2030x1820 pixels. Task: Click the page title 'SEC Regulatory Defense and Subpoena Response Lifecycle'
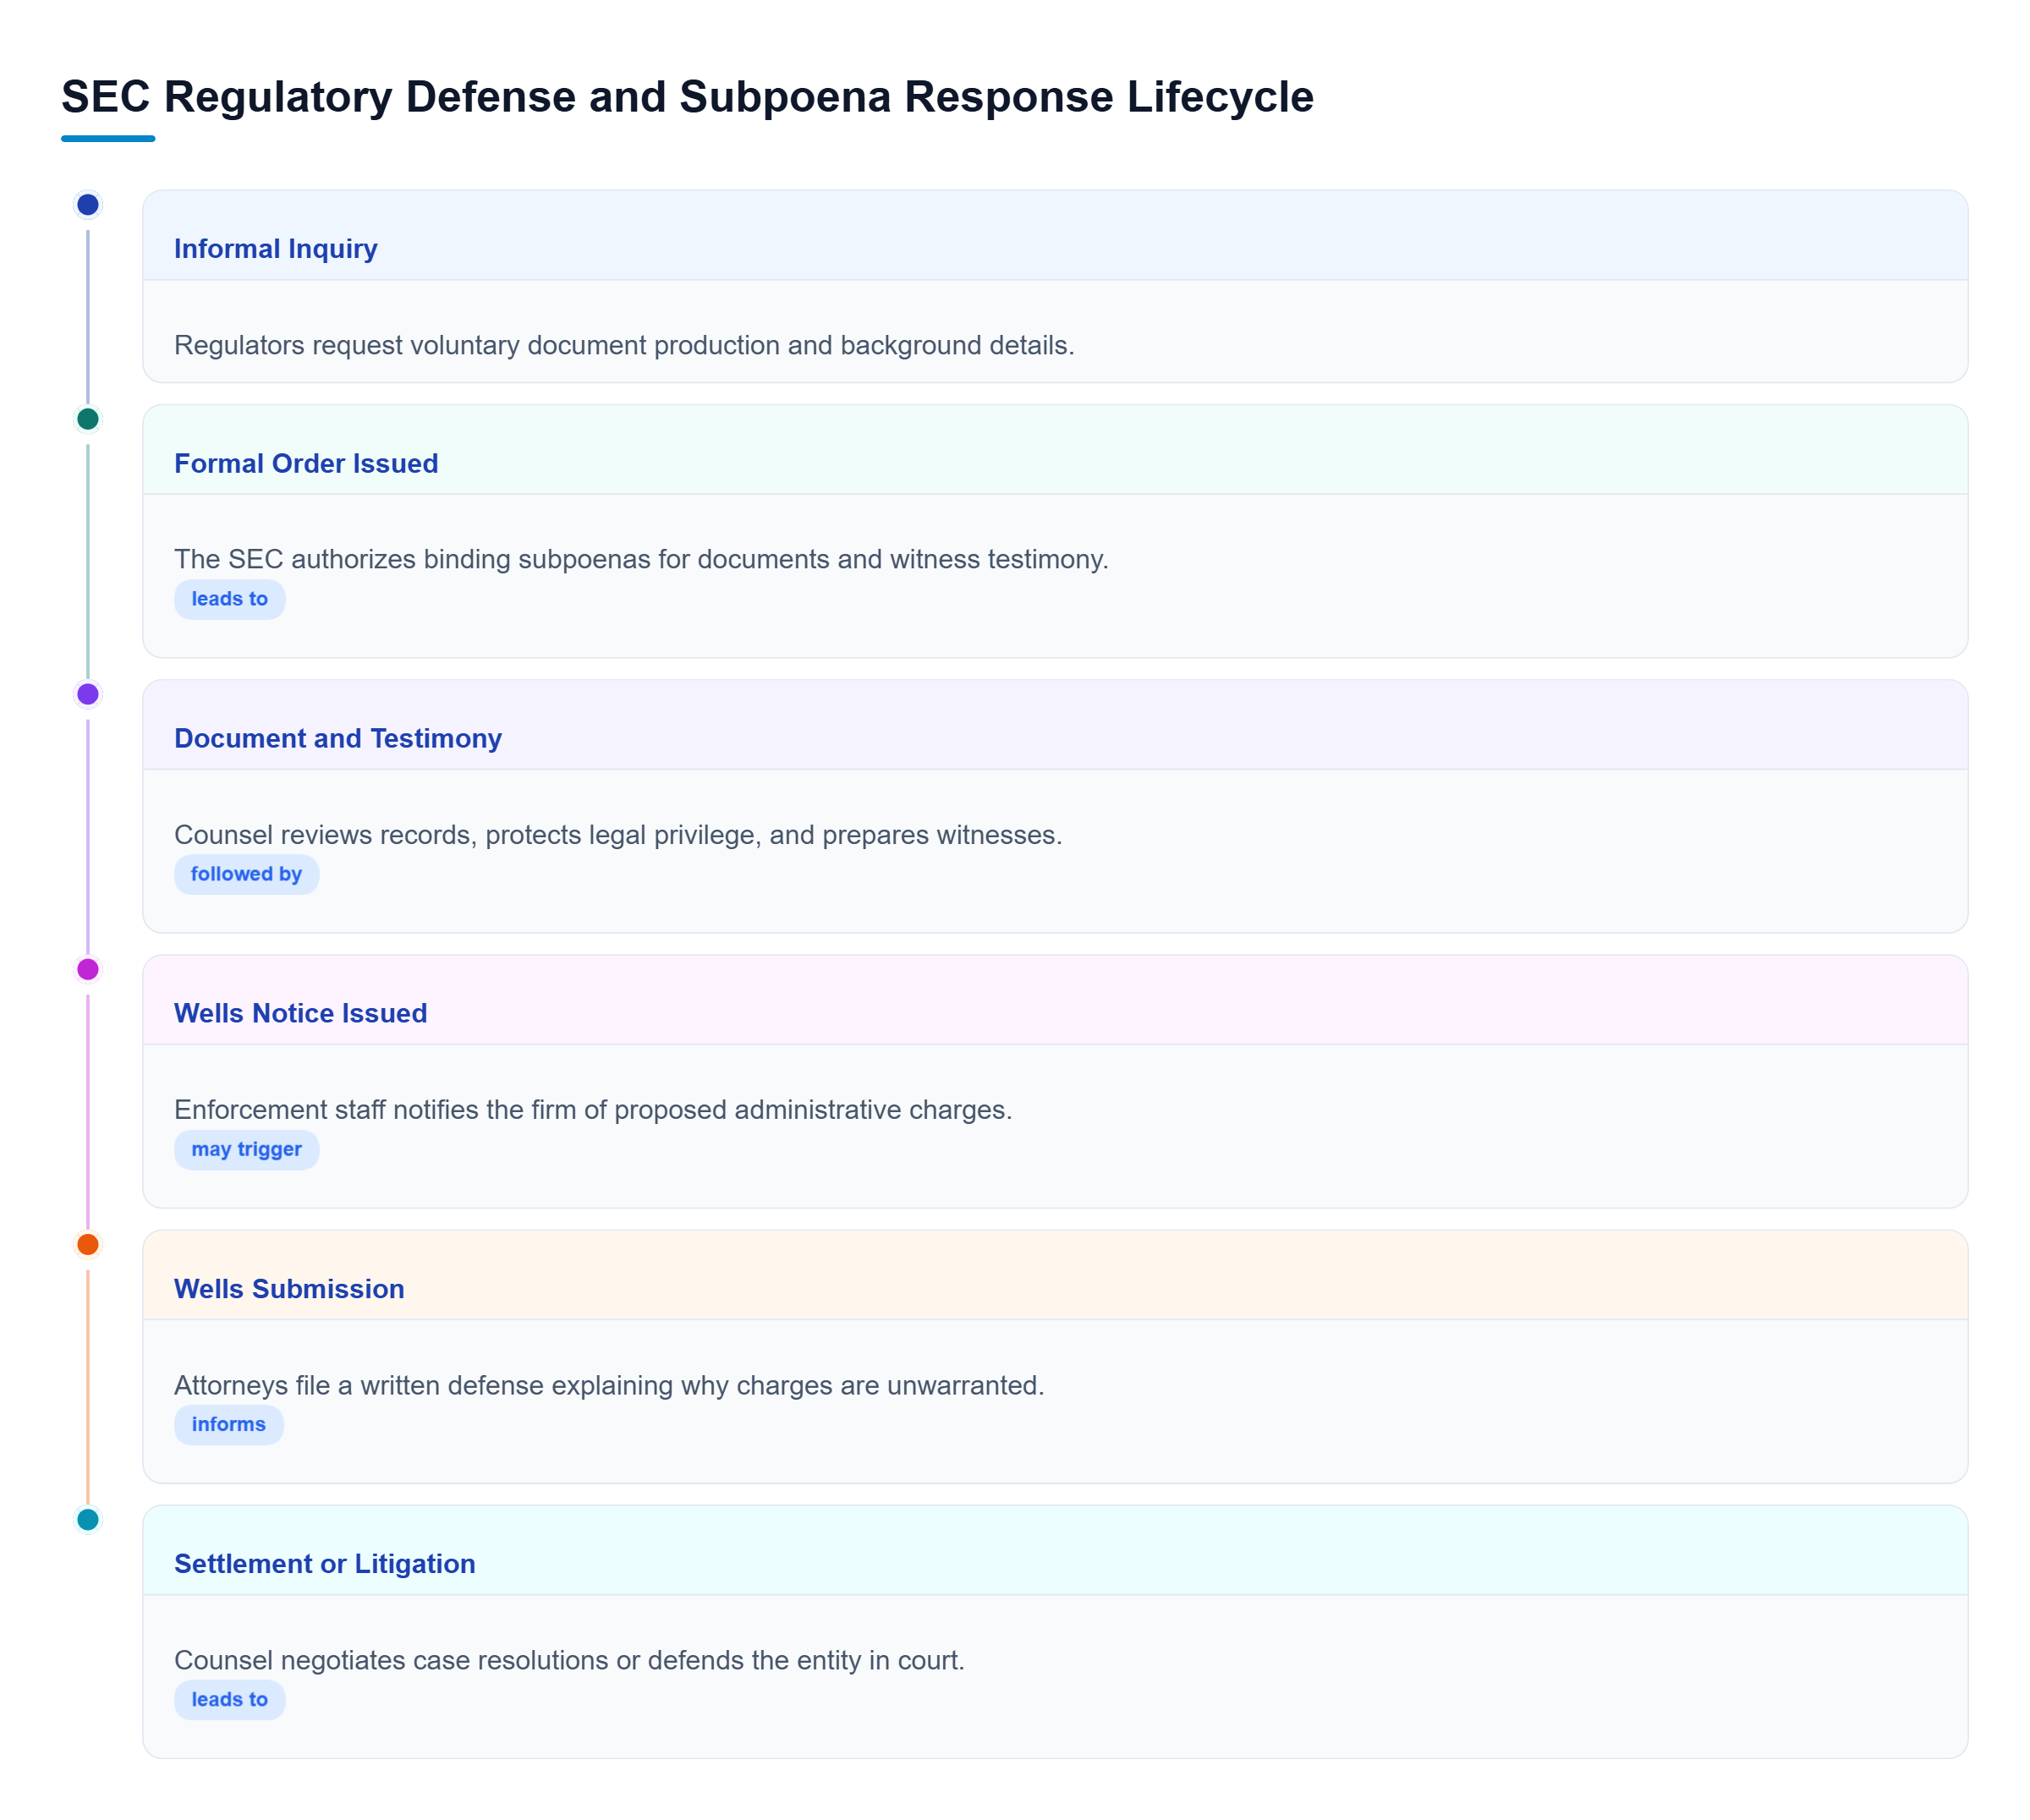[x=688, y=97]
